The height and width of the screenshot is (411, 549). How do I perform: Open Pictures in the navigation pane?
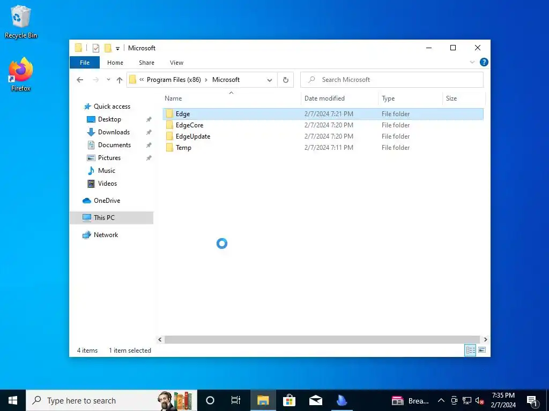[x=109, y=158]
